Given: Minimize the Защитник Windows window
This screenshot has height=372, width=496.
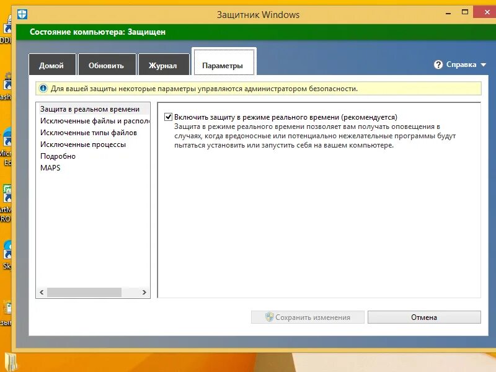Looking at the screenshot, I should 448,13.
